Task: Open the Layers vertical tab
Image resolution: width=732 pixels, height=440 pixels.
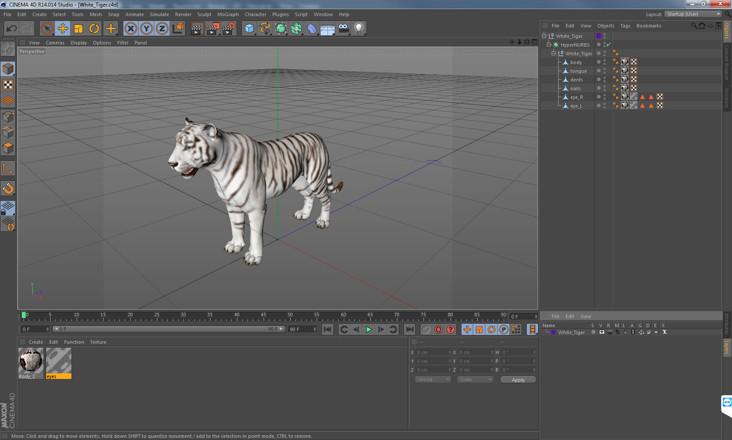Action: coord(727,347)
